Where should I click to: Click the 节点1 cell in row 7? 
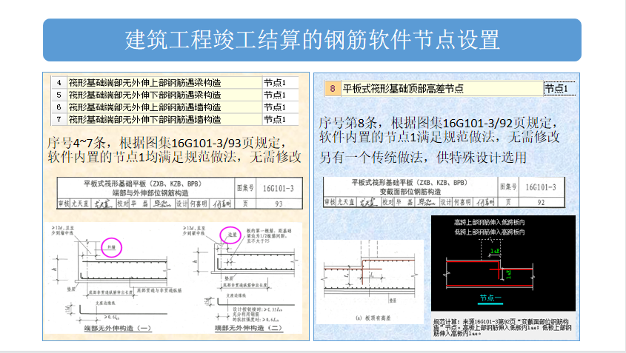click(280, 119)
